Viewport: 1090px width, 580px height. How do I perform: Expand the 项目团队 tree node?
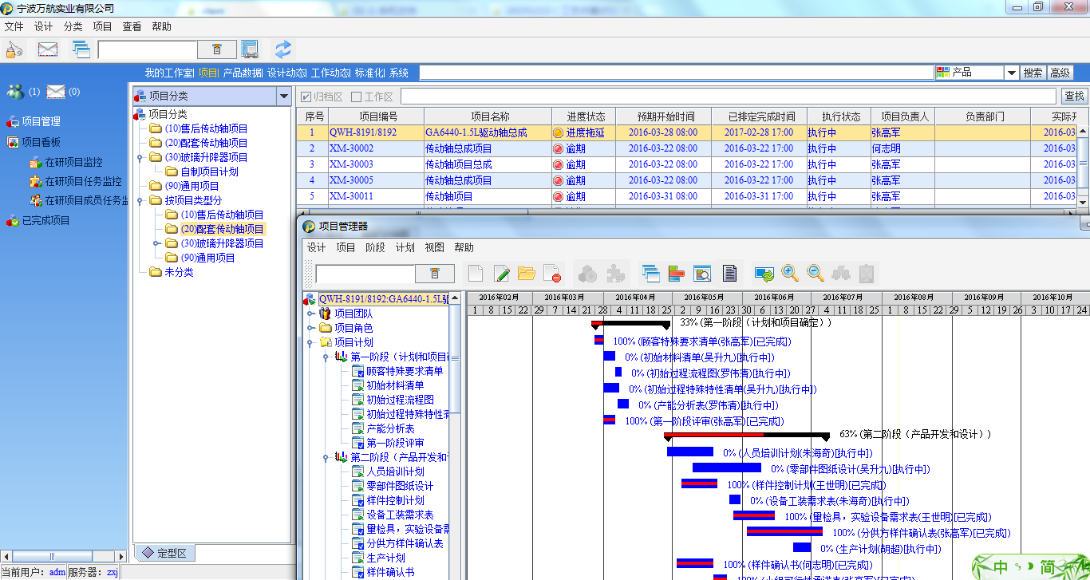(x=311, y=314)
